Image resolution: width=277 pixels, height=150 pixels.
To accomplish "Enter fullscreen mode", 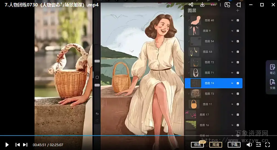I will (268, 145).
